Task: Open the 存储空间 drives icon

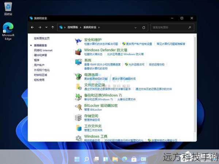Action: coord(78,117)
